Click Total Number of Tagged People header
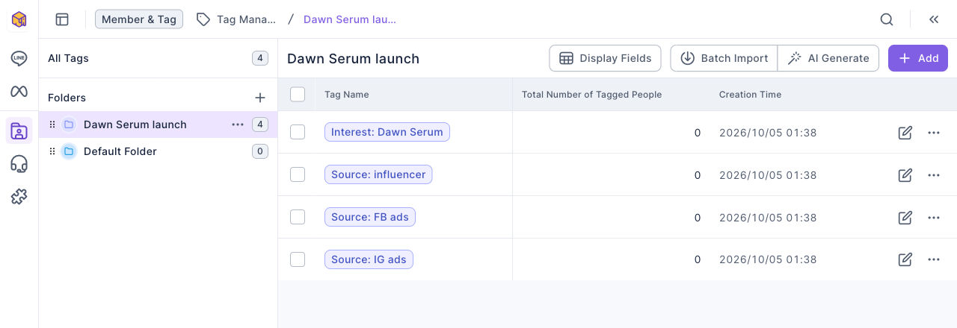957x328 pixels. pyautogui.click(x=592, y=95)
